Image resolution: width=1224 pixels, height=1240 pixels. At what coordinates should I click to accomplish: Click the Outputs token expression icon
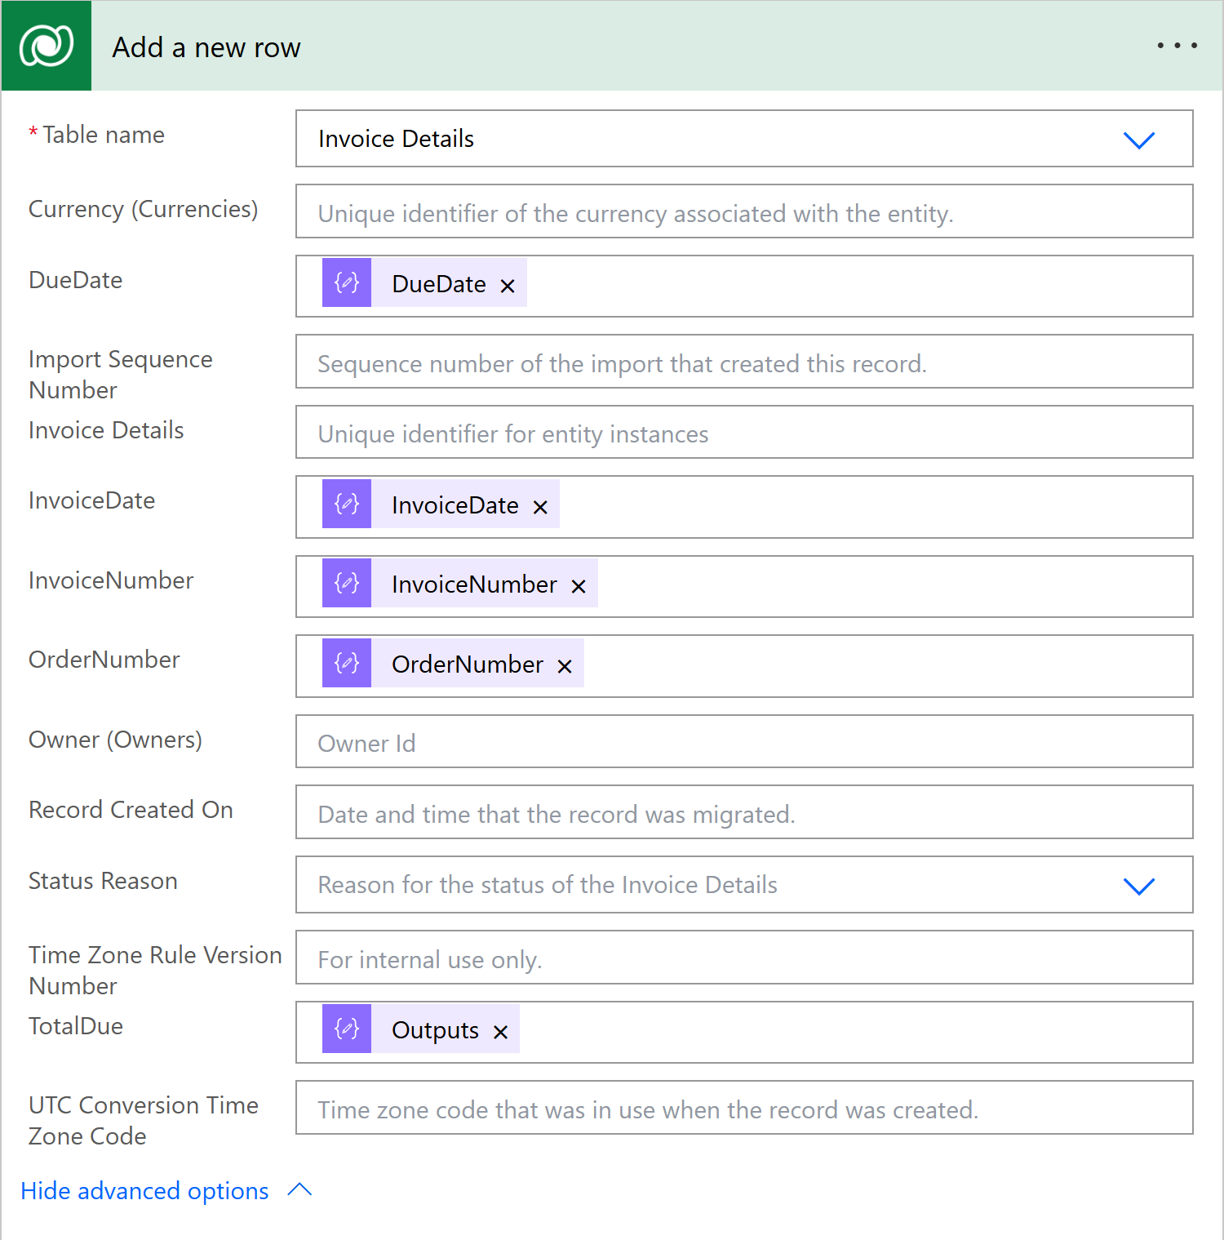(347, 1029)
